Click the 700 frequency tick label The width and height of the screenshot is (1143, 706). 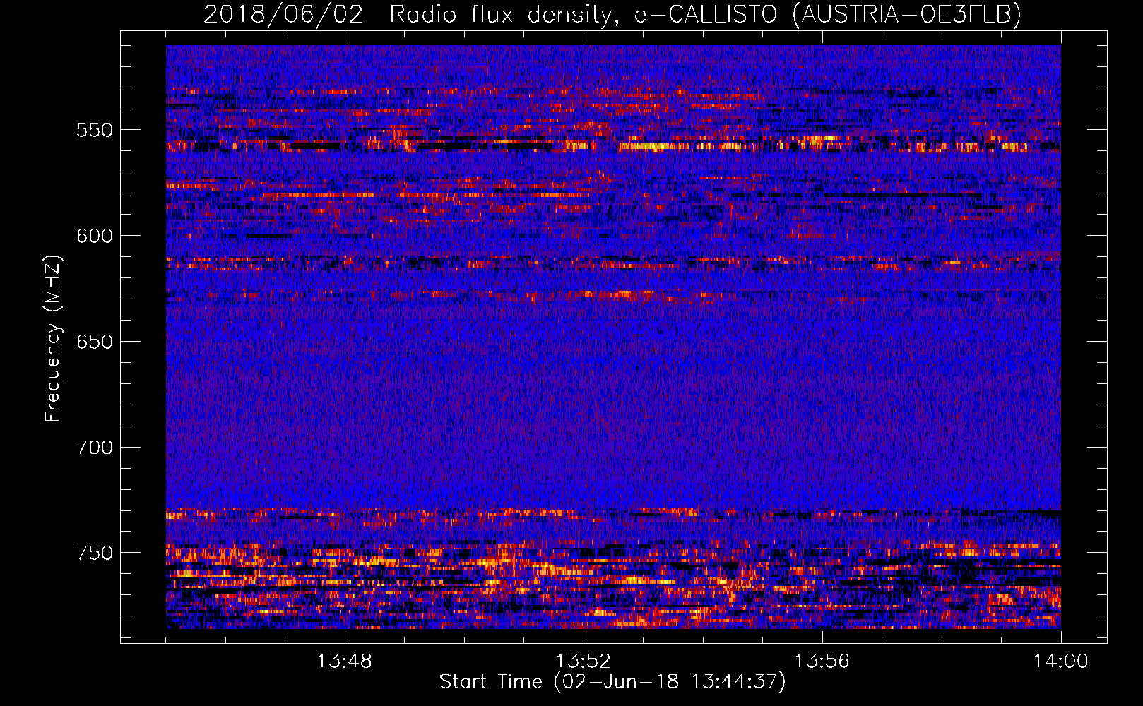(x=95, y=448)
